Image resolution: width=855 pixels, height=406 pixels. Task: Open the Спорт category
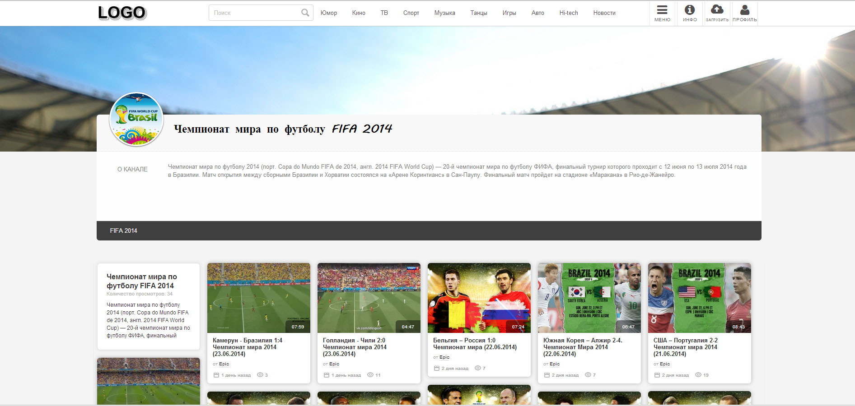point(411,13)
